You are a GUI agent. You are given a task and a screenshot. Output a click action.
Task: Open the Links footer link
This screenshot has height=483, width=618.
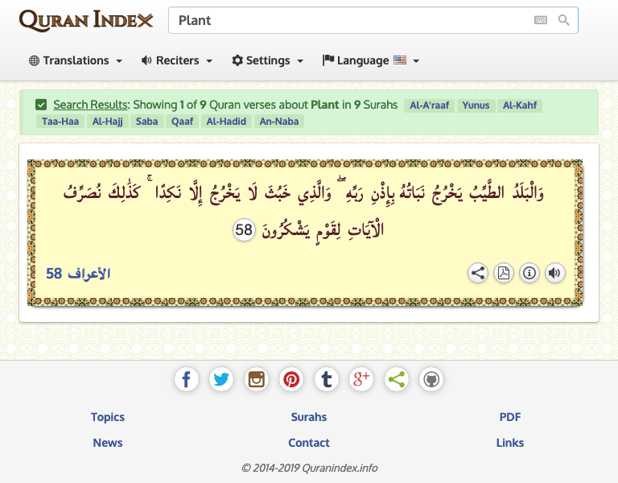[510, 443]
